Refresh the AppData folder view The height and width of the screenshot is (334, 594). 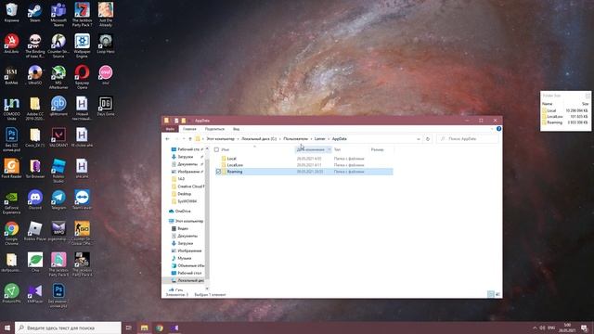[x=428, y=139]
